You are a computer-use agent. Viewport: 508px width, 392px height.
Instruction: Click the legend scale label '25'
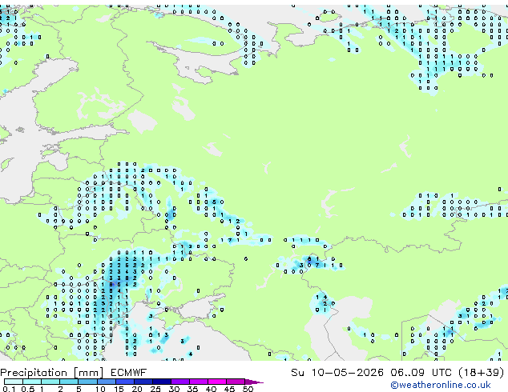(x=155, y=389)
